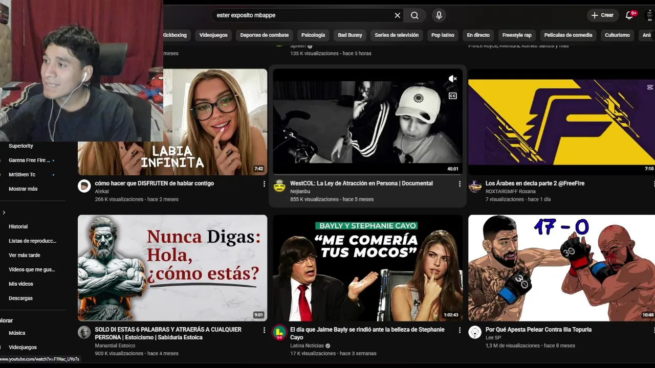Open Vídeos que me gustan in sidebar
The width and height of the screenshot is (655, 368).
[x=32, y=269]
